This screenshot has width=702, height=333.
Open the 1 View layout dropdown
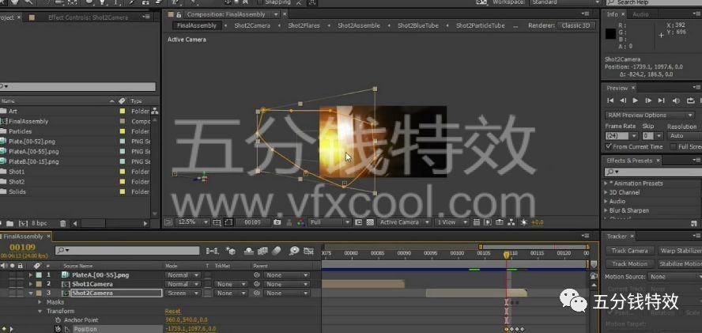[453, 222]
